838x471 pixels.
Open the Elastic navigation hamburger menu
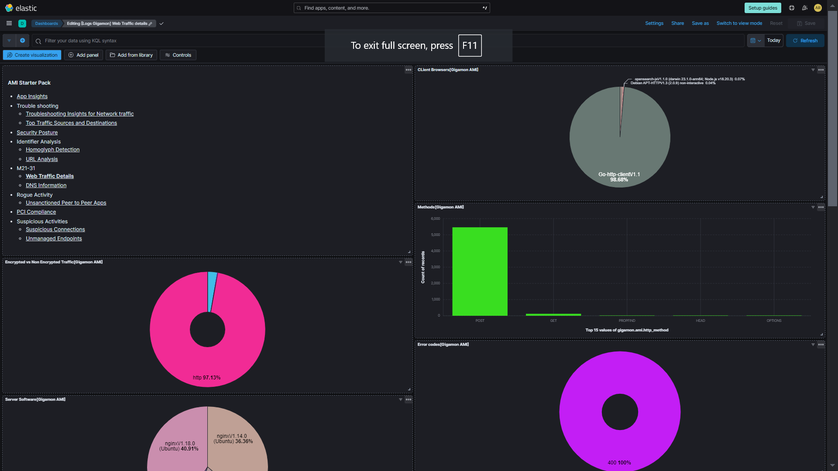point(9,23)
